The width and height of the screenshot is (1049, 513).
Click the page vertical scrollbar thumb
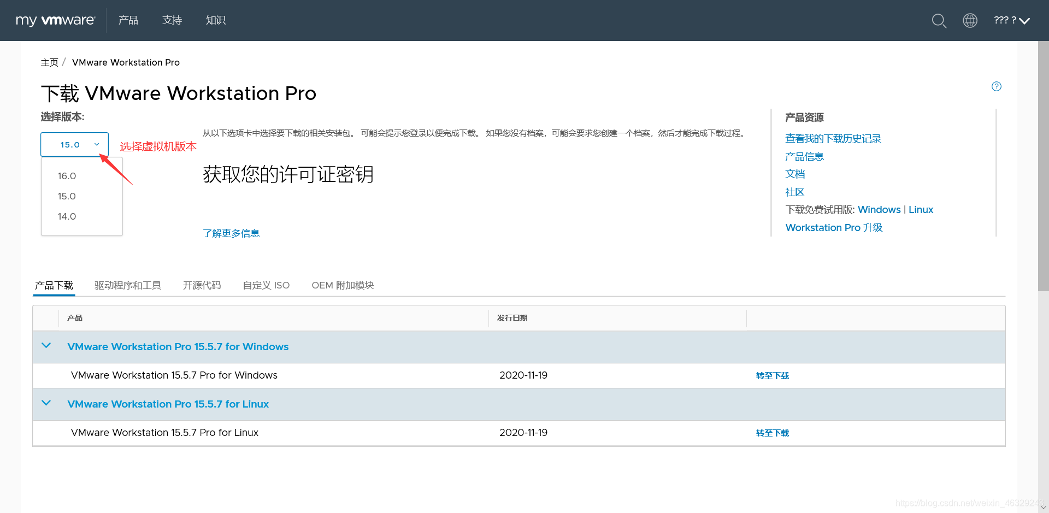(1043, 167)
